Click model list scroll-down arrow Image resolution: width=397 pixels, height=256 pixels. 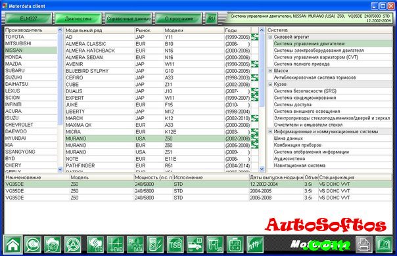pos(262,169)
